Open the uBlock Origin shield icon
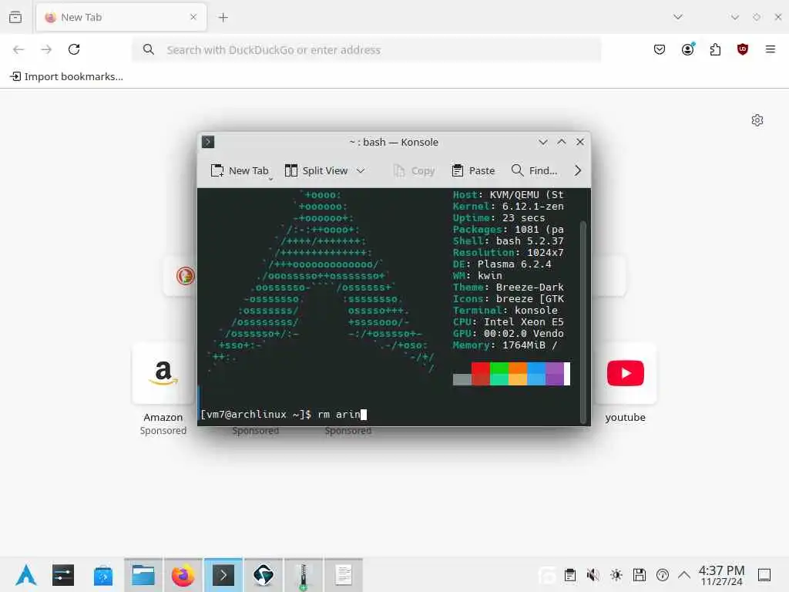This screenshot has height=592, width=789. 742,49
